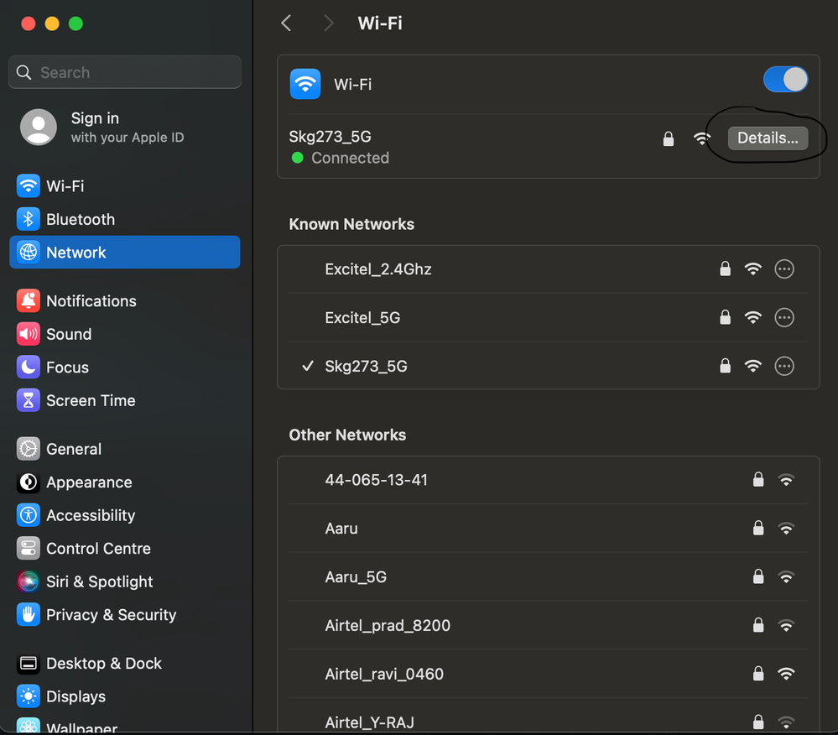The width and height of the screenshot is (838, 735).
Task: Click the Screen Time hourglass icon
Action: 29,400
